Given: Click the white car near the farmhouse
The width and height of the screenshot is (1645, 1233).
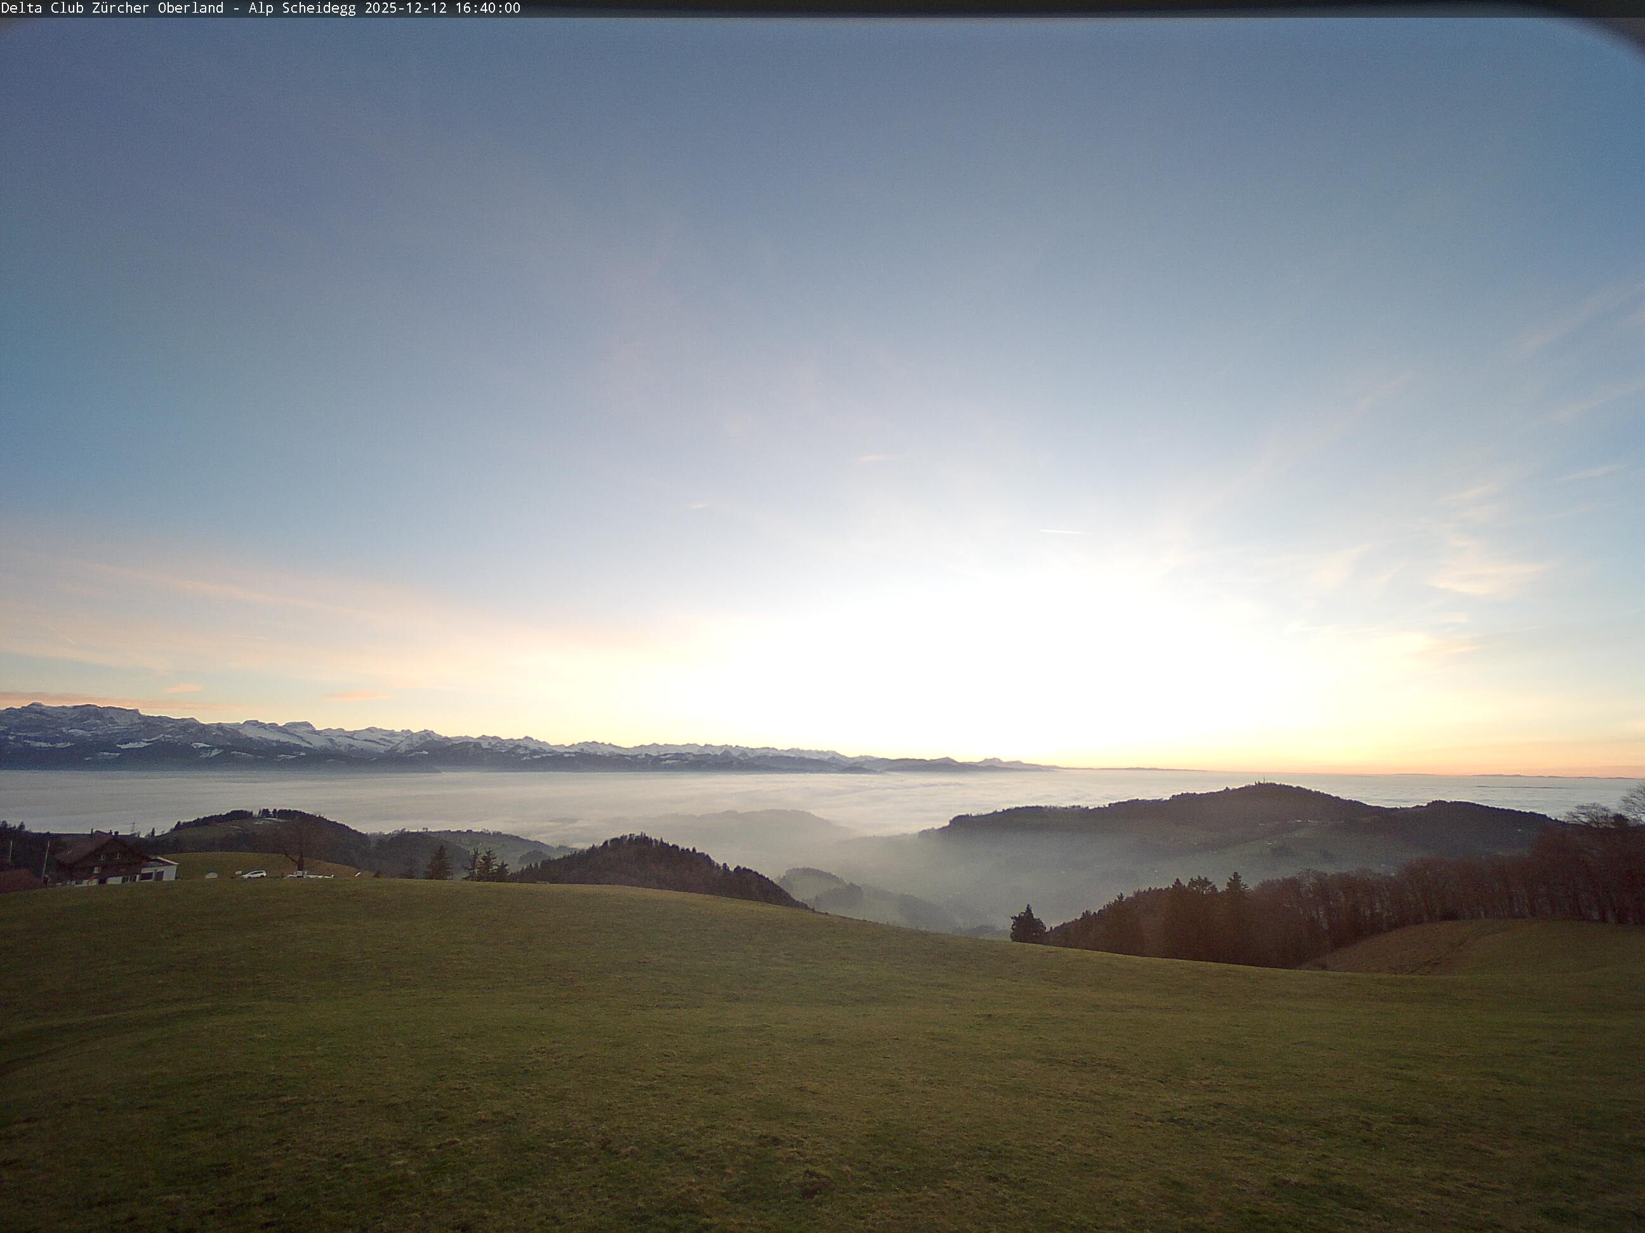Looking at the screenshot, I should 254,874.
